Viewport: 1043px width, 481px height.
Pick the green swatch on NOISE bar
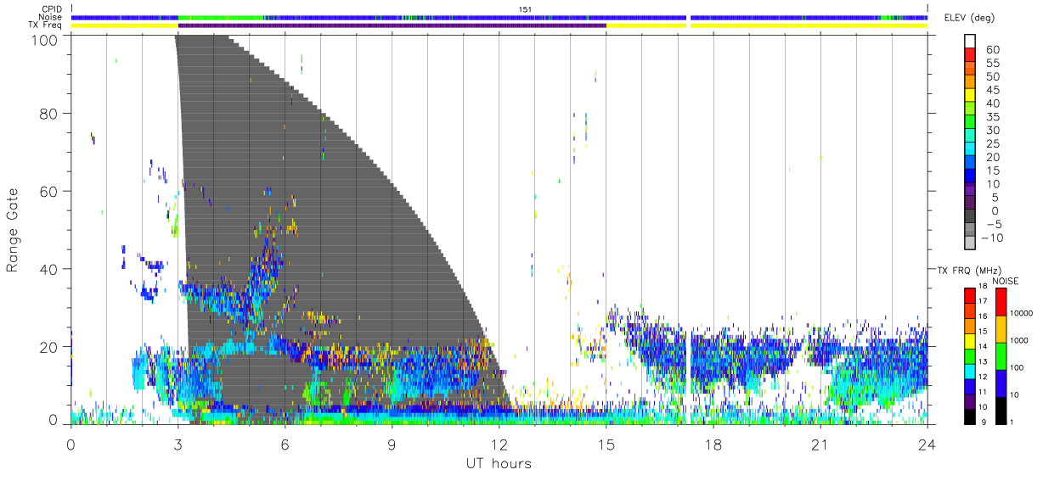coord(1002,355)
